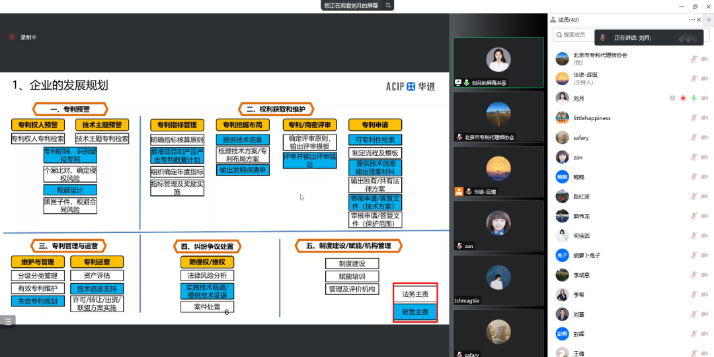Image resolution: width=714 pixels, height=357 pixels.
Task: Toggle littlehappiness camera icon
Action: (705, 117)
